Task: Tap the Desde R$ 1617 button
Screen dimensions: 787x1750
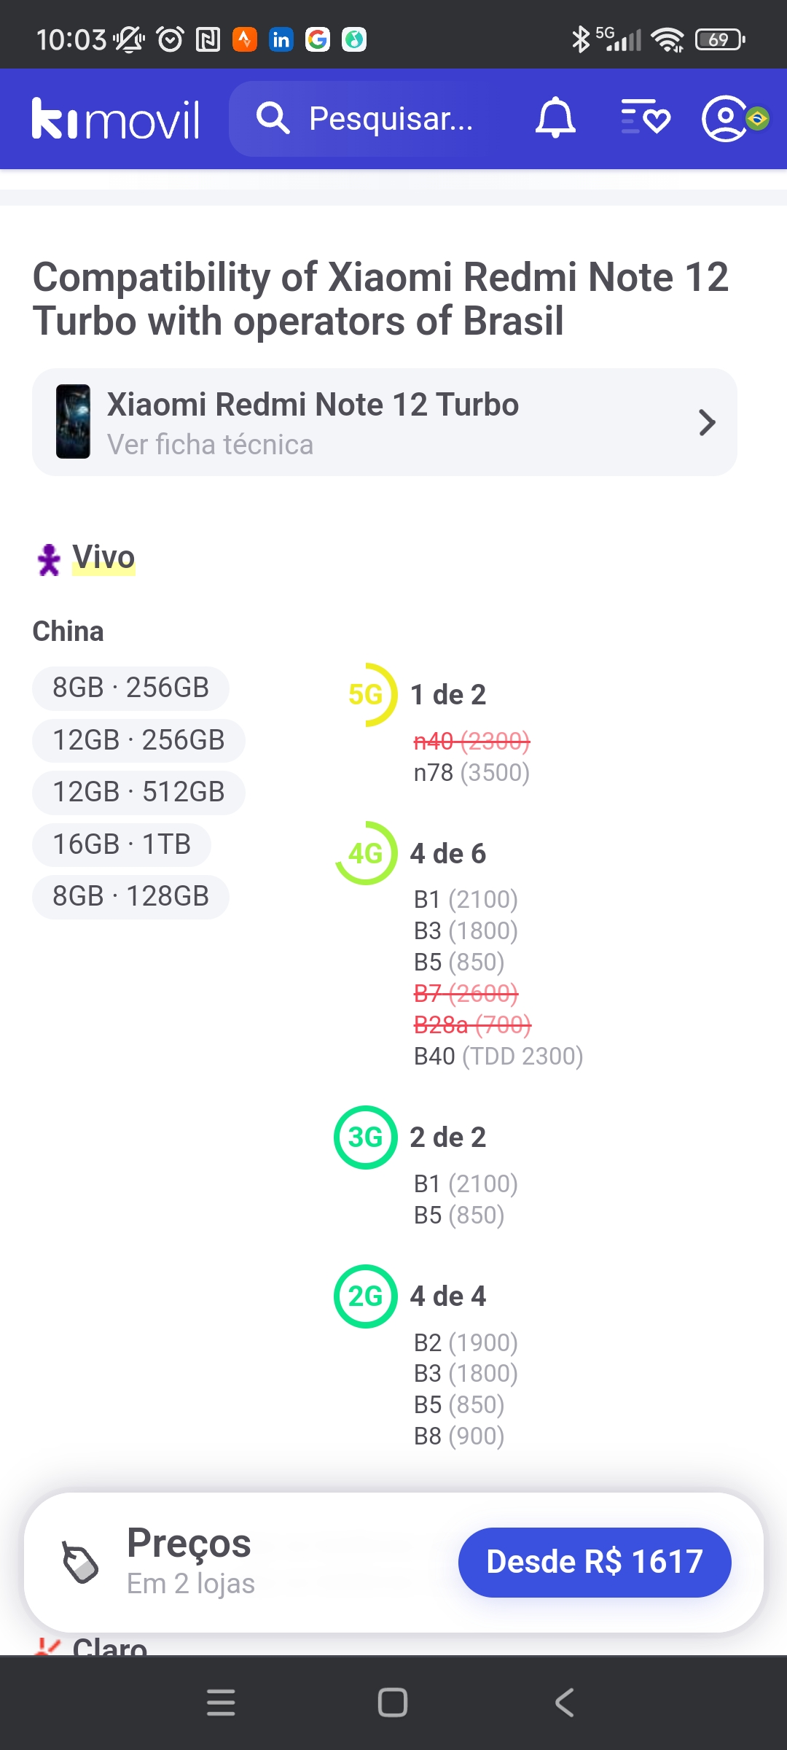Action: [595, 1562]
